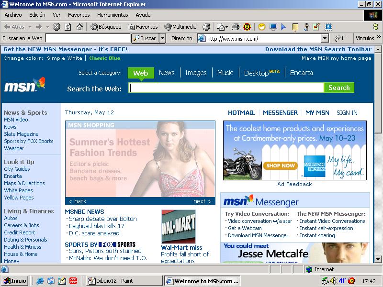Click the checklist with red pencil icon
This screenshot has height=287, width=383.
316,27
